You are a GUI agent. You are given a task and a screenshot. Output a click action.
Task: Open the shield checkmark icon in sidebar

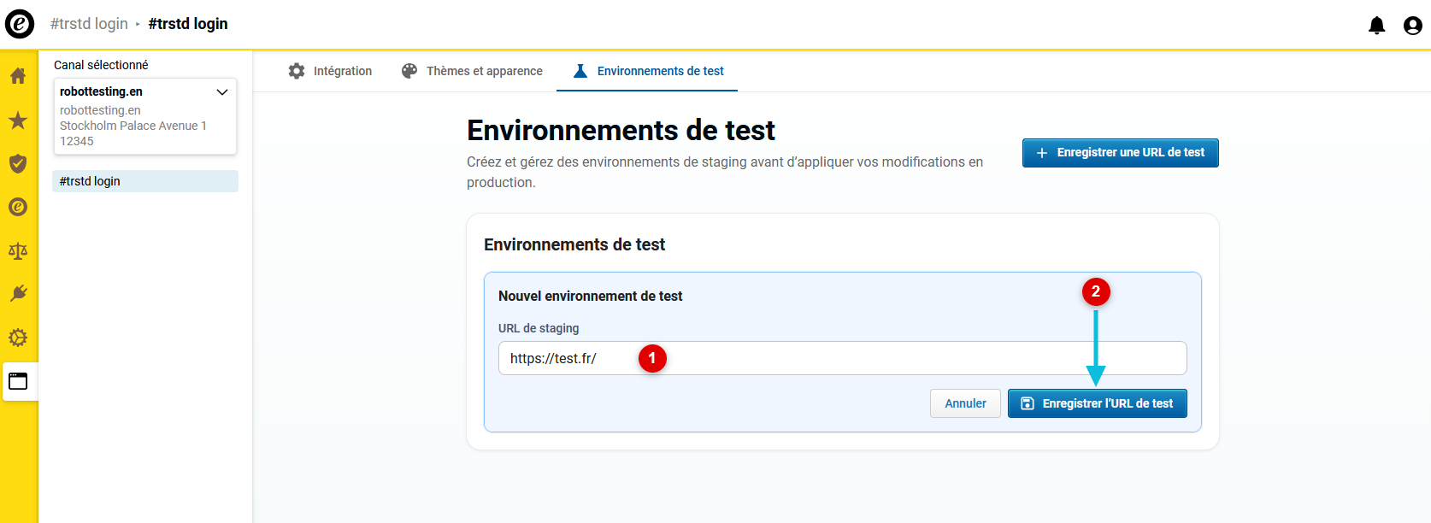tap(18, 163)
